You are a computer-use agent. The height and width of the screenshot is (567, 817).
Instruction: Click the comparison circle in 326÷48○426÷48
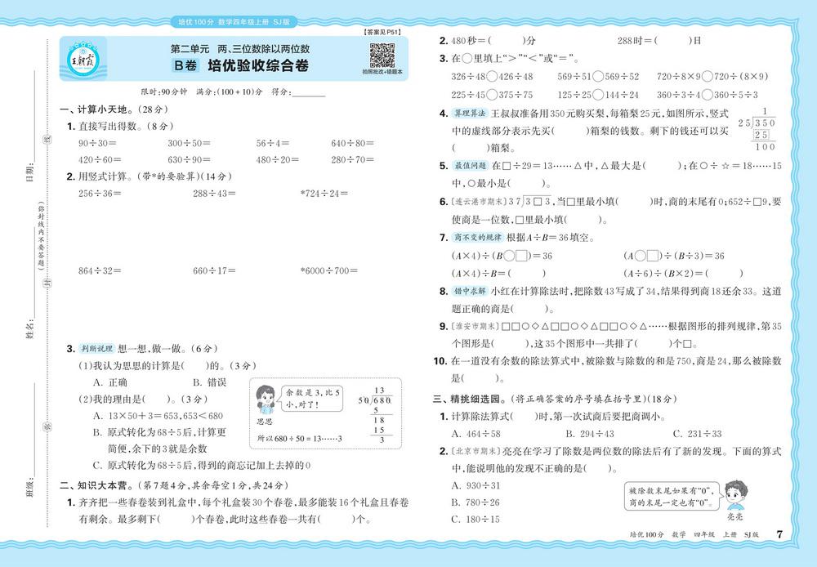(x=492, y=77)
